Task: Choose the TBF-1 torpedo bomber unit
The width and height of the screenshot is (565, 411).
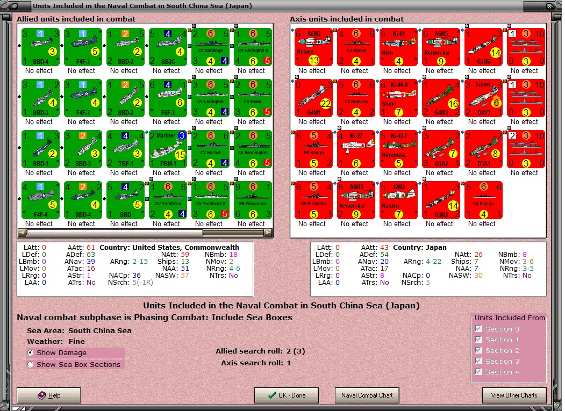Action: [x=125, y=149]
